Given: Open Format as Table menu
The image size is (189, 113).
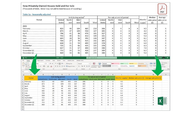Looking at the screenshot, I should tap(100, 65).
